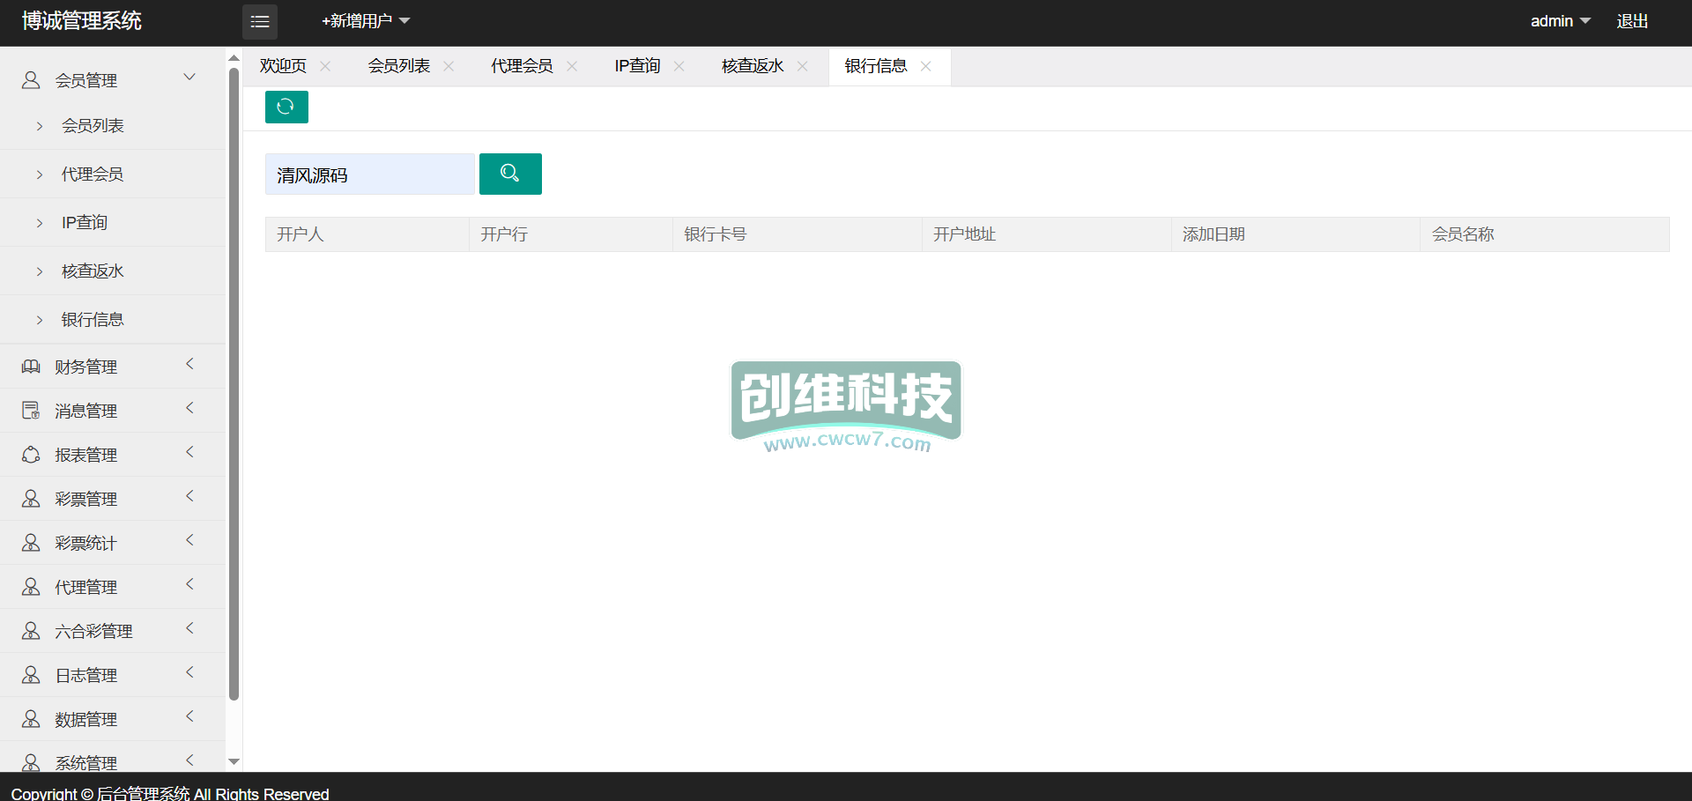Click the 财务管理 book icon
This screenshot has height=801, width=1692.
pyautogui.click(x=31, y=367)
